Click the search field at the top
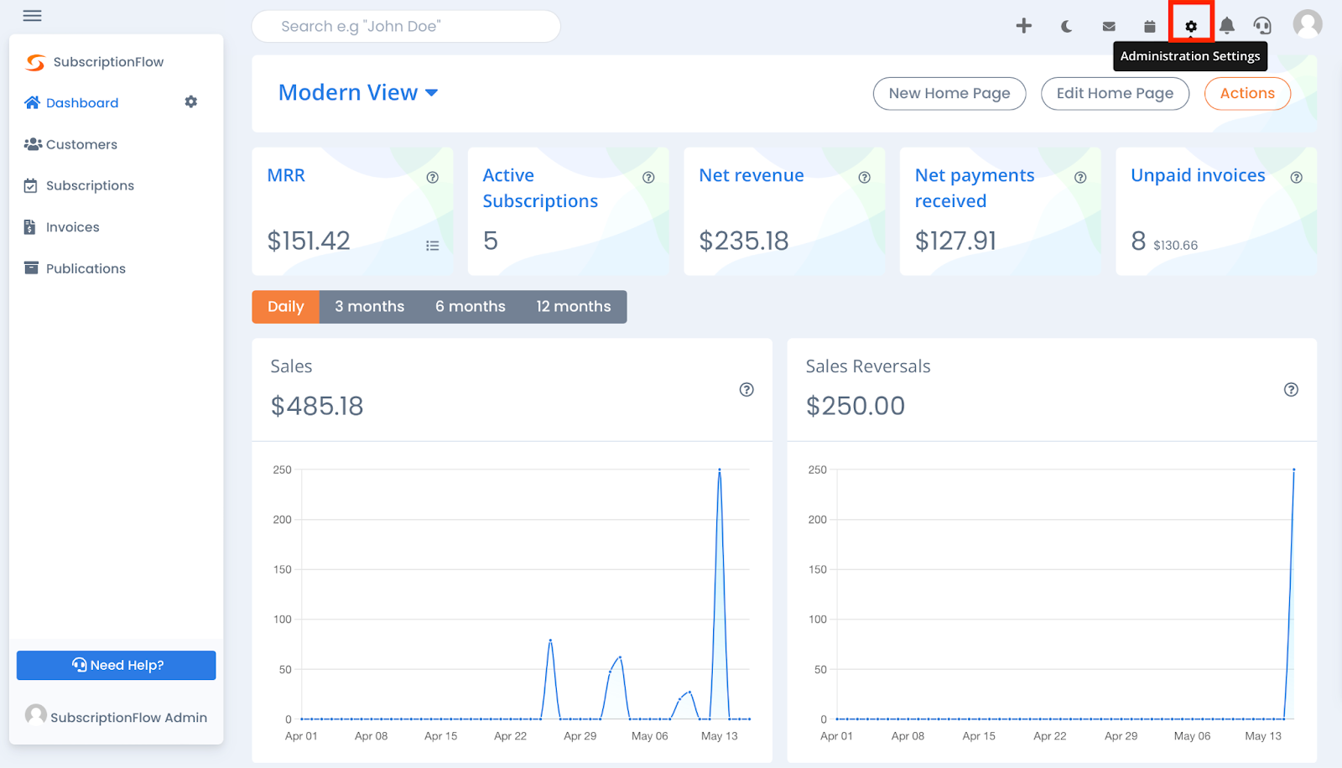Viewport: 1342px width, 768px height. [x=406, y=26]
